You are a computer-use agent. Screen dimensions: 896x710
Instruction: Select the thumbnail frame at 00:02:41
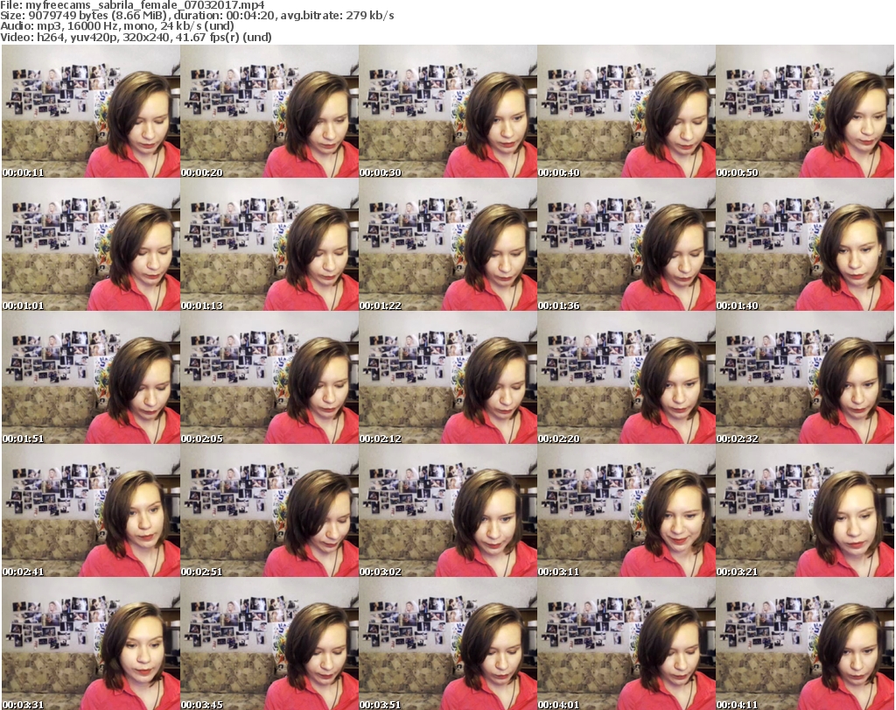coord(91,510)
